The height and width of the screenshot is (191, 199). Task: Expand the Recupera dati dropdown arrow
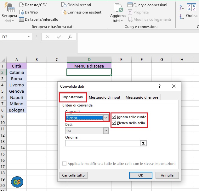(x=13, y=21)
